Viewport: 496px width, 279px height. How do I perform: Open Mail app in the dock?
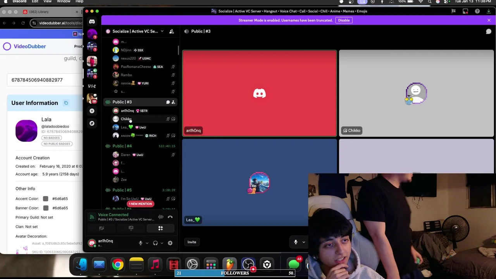pos(99,265)
